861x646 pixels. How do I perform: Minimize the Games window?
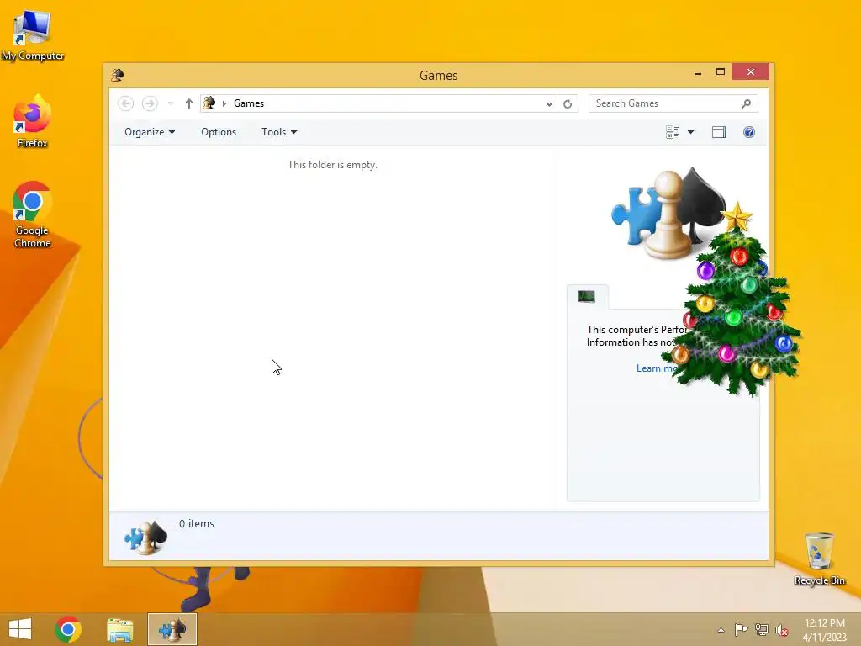(x=698, y=72)
